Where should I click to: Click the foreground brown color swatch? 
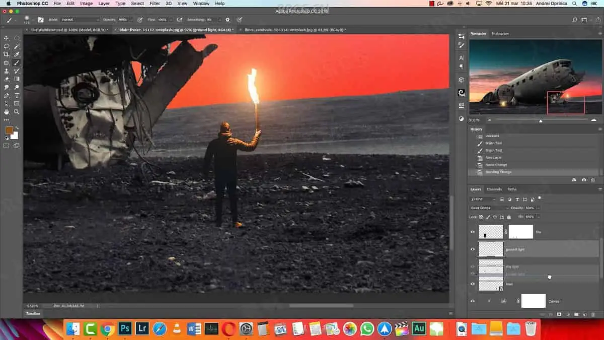click(x=9, y=130)
